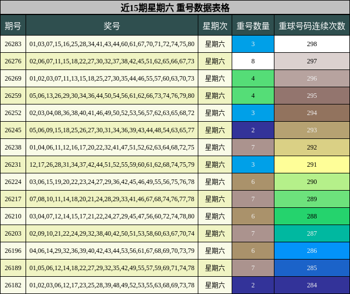Click the dark purple cell 284
The image size is (350, 294).
312,285
